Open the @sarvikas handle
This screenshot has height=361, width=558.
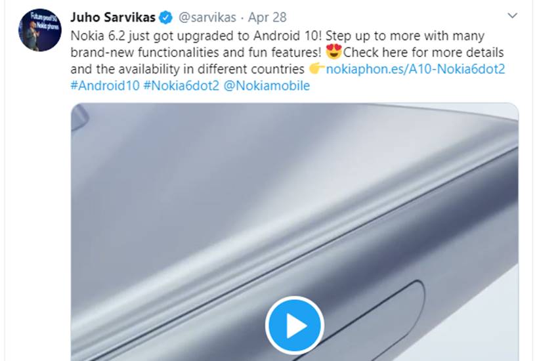coord(207,18)
